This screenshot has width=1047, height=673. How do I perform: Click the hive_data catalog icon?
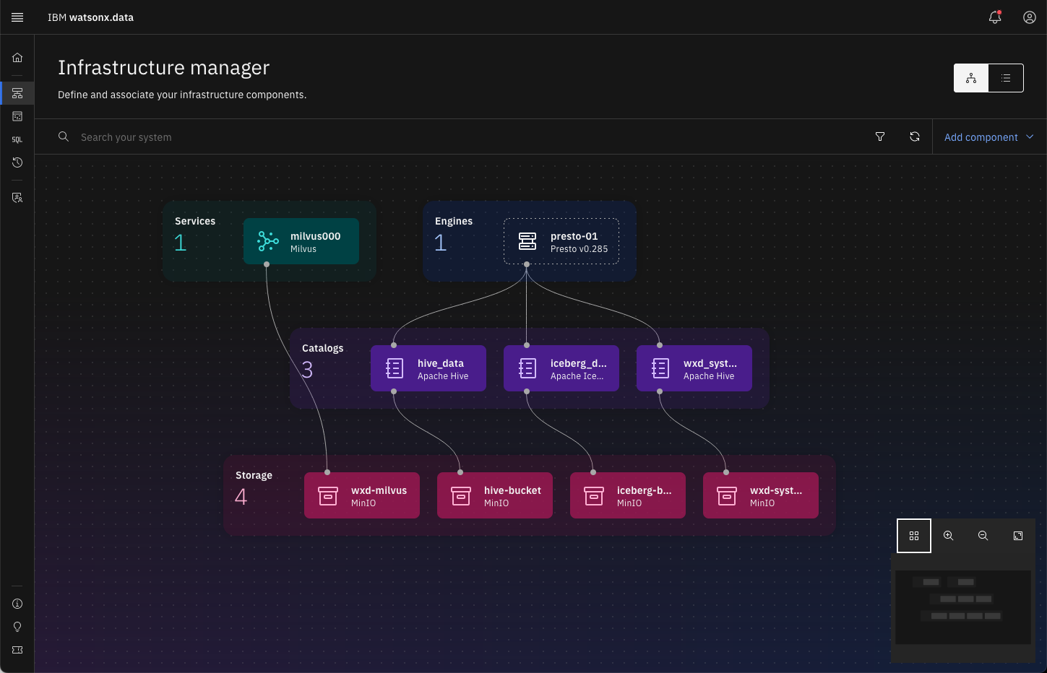coord(395,368)
